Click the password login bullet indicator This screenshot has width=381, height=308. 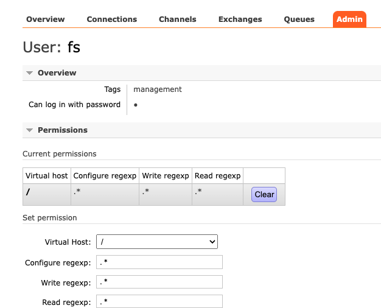pyautogui.click(x=135, y=105)
